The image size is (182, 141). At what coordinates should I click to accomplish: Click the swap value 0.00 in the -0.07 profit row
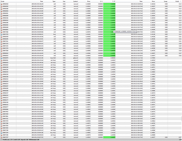pos(166,137)
